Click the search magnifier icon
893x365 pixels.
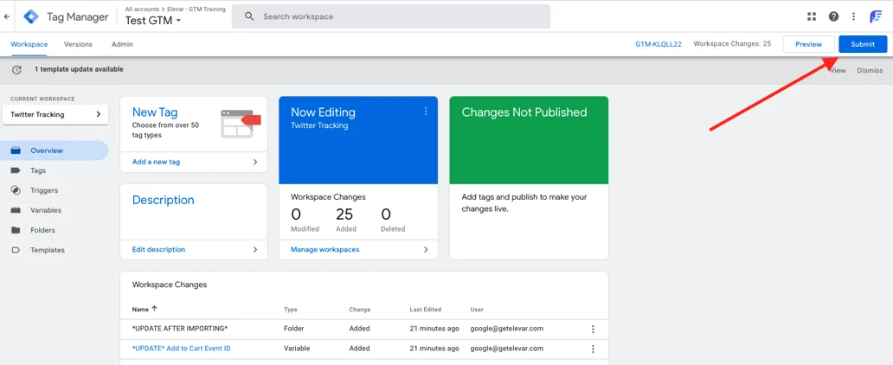(x=249, y=16)
